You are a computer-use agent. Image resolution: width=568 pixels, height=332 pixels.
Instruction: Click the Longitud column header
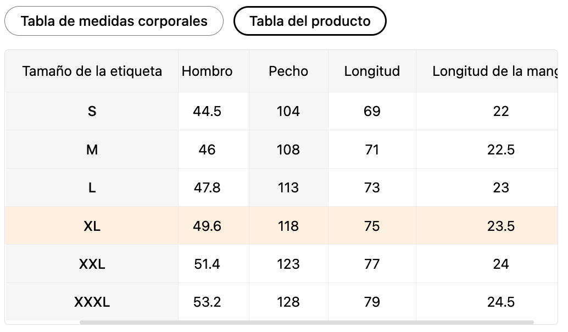tap(372, 71)
